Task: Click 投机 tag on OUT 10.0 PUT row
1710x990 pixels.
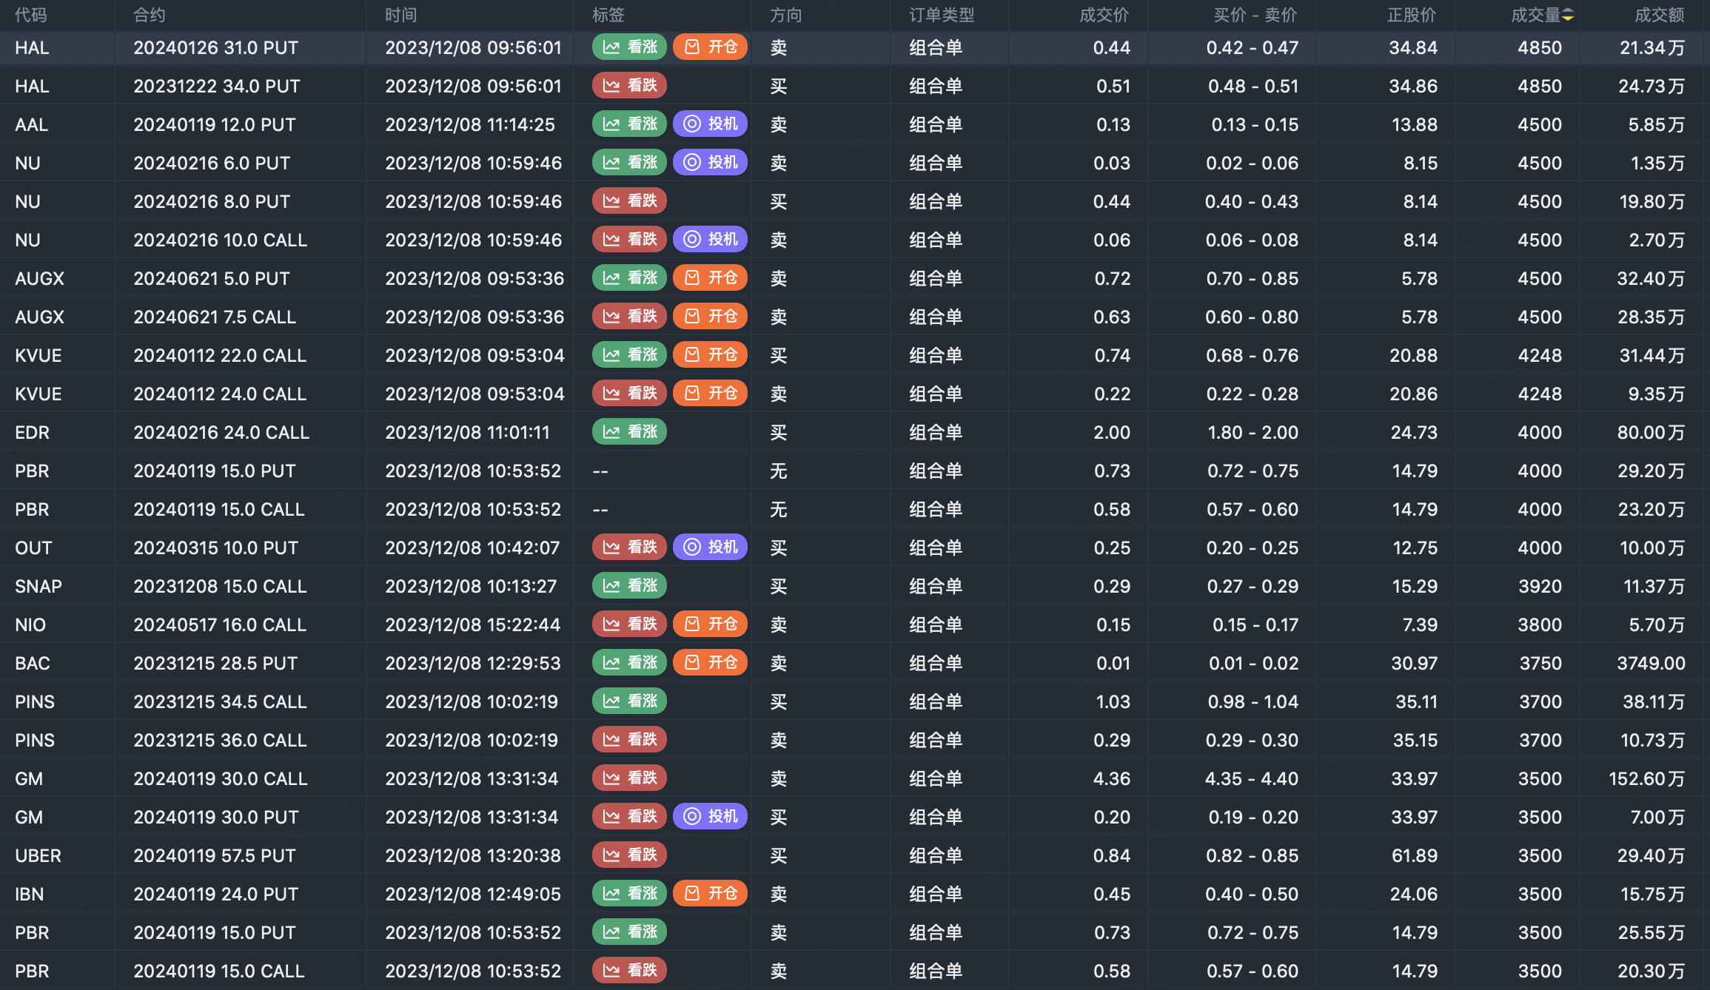Action: coord(710,548)
